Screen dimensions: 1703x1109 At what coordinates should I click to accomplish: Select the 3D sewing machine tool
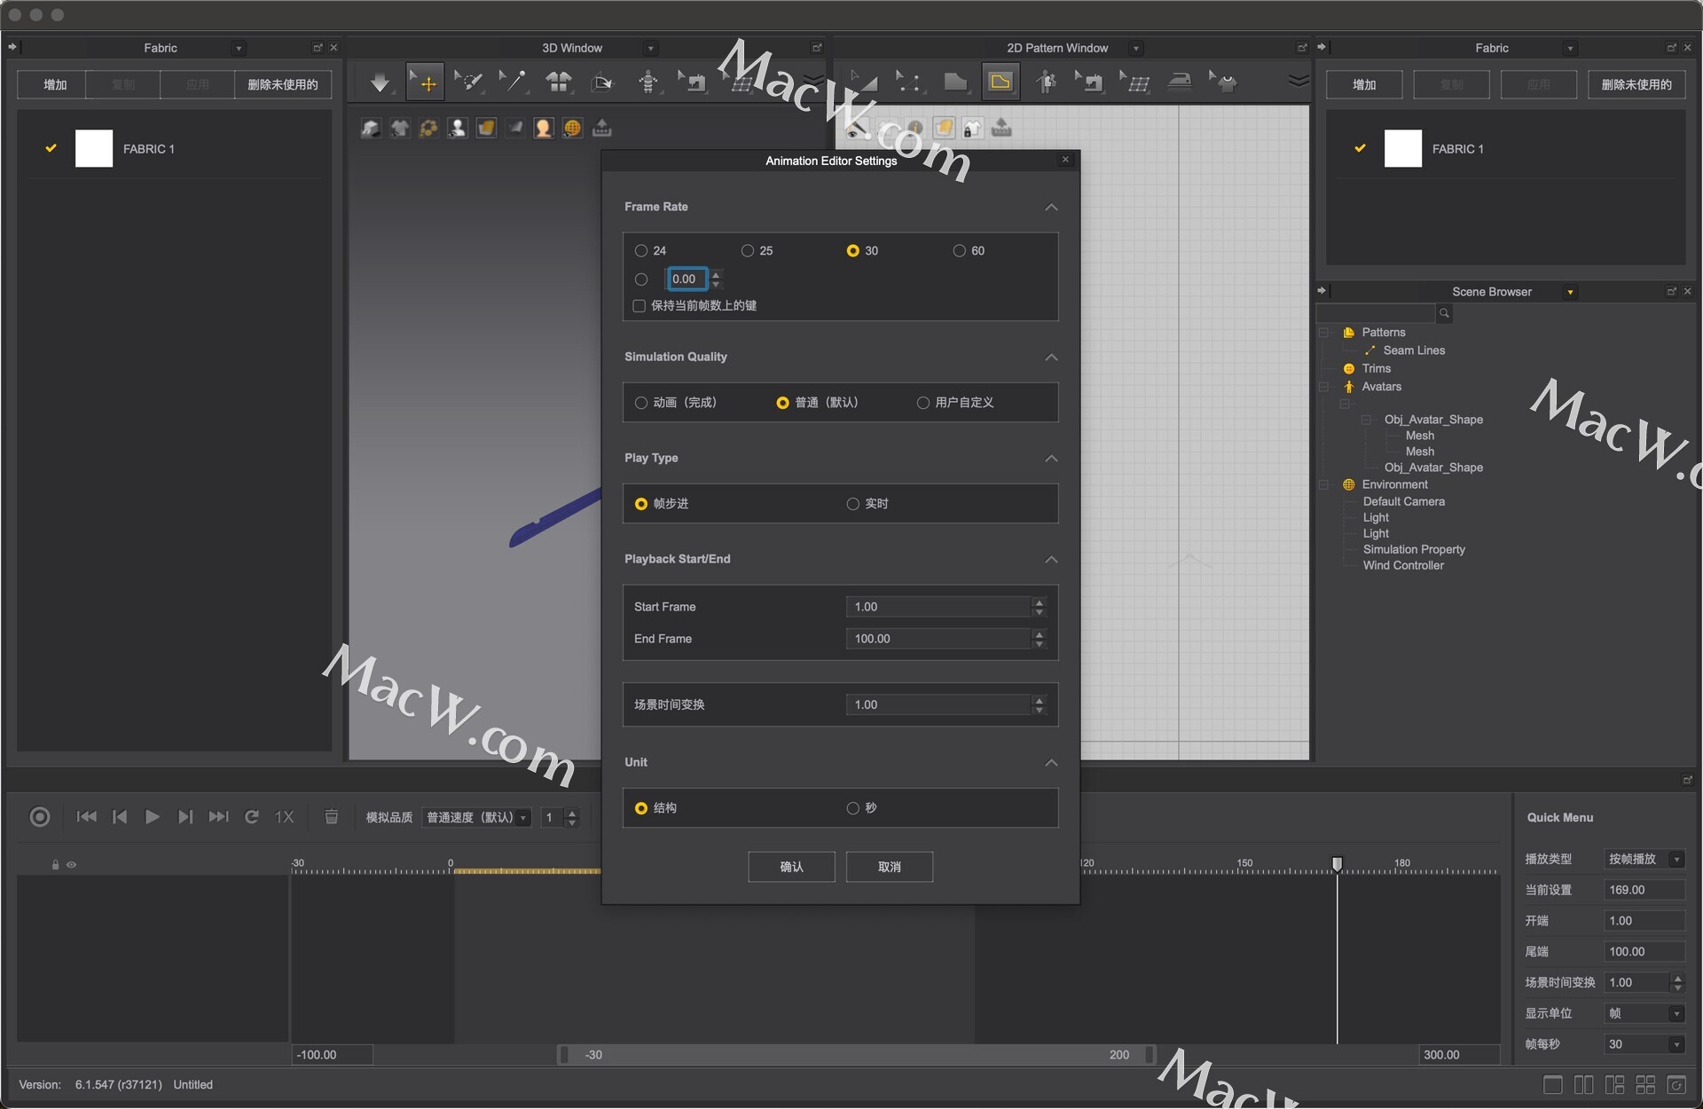point(692,83)
